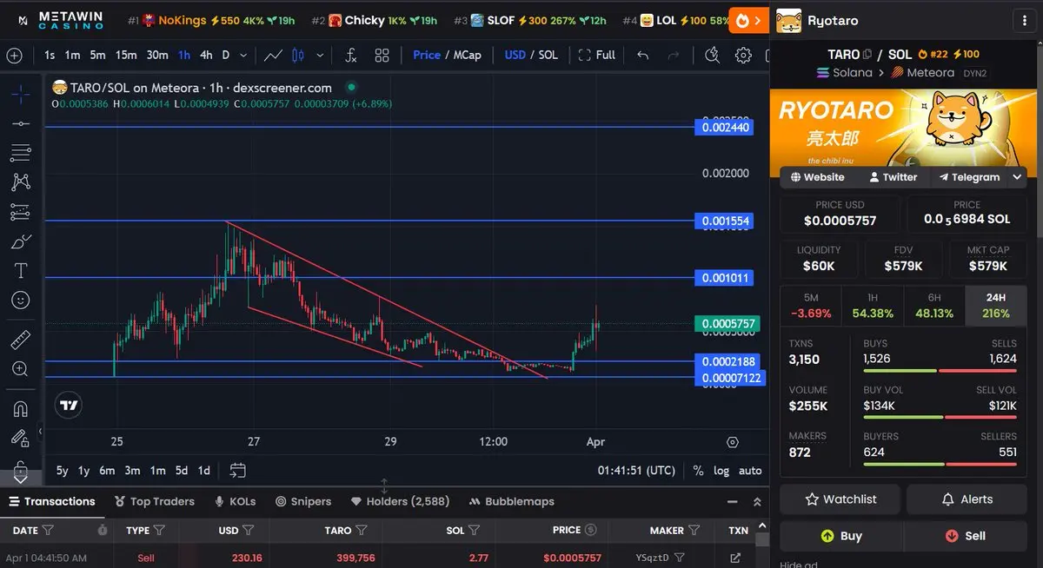Filter transactions by DATE
Screen dimensions: 1043x568
pyautogui.click(x=48, y=530)
